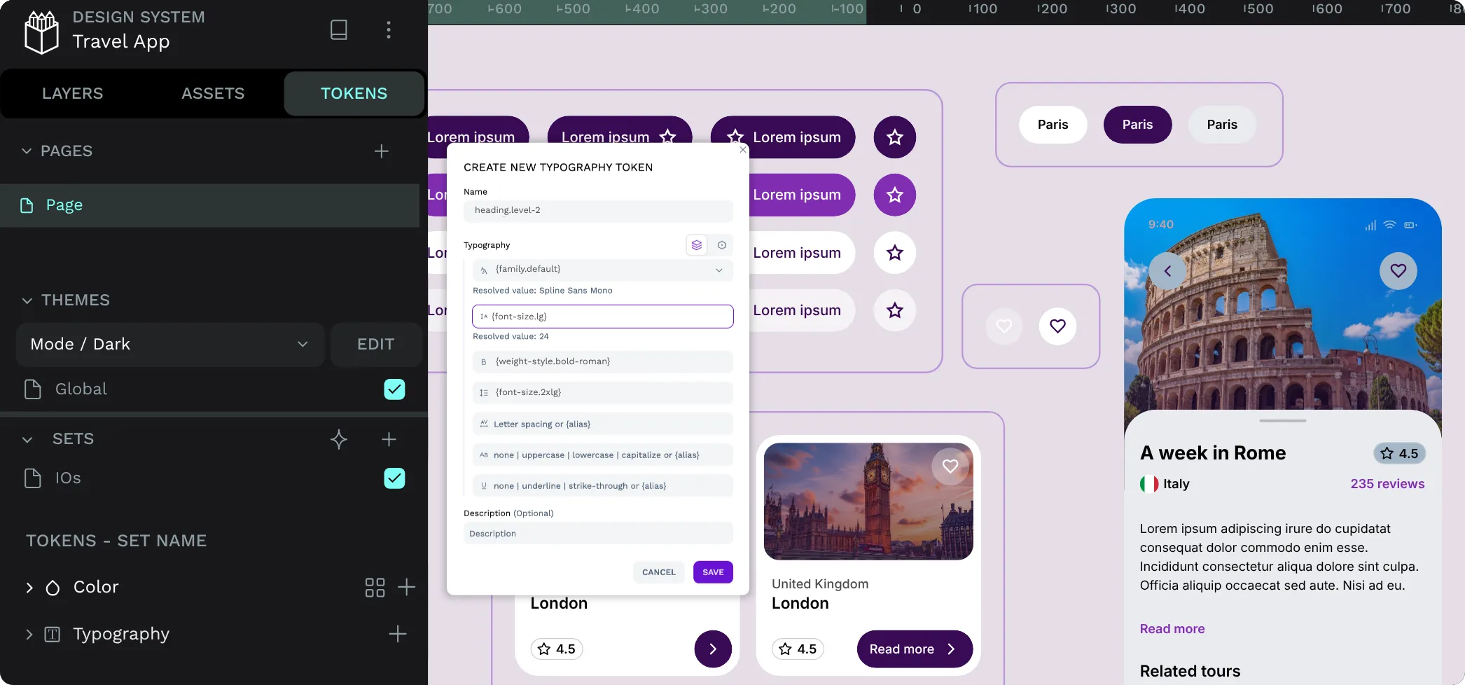Save the new typography token
Viewport: 1465px width, 685px height.
pos(713,572)
